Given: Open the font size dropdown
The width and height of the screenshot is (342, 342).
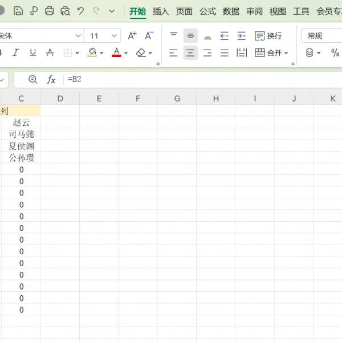Looking at the screenshot, I should point(114,36).
